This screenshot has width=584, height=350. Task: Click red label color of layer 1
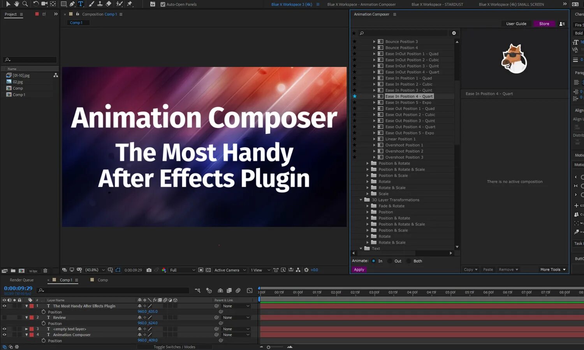click(32, 306)
